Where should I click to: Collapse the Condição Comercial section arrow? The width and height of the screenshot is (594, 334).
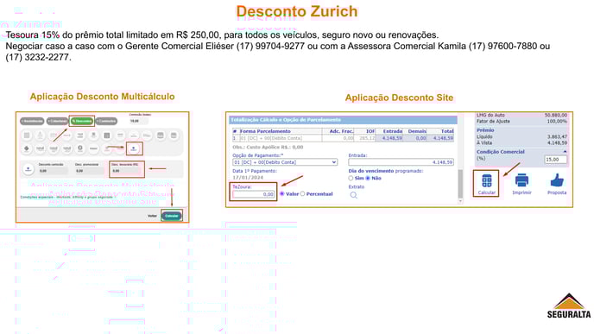[565, 152]
